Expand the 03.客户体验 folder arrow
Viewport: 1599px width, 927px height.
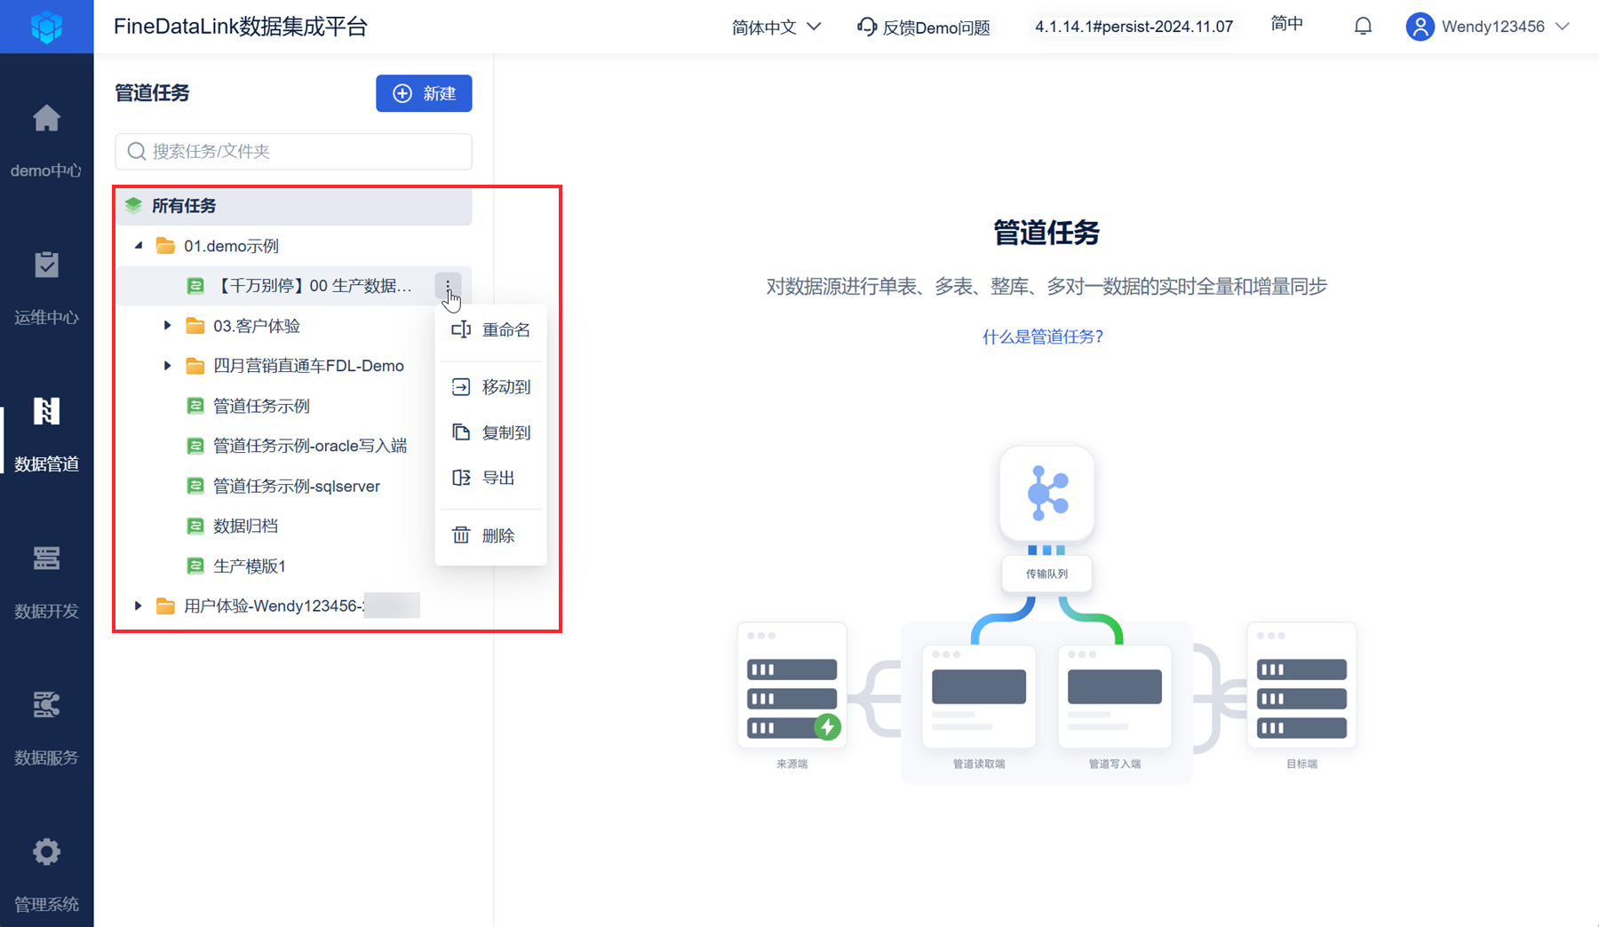pyautogui.click(x=167, y=326)
